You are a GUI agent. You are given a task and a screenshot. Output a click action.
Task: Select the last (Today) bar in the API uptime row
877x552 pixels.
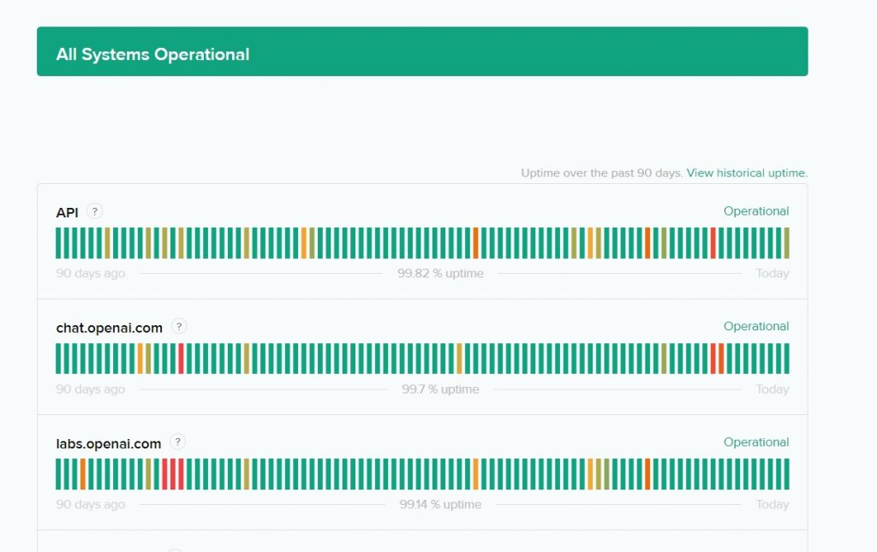tap(786, 243)
